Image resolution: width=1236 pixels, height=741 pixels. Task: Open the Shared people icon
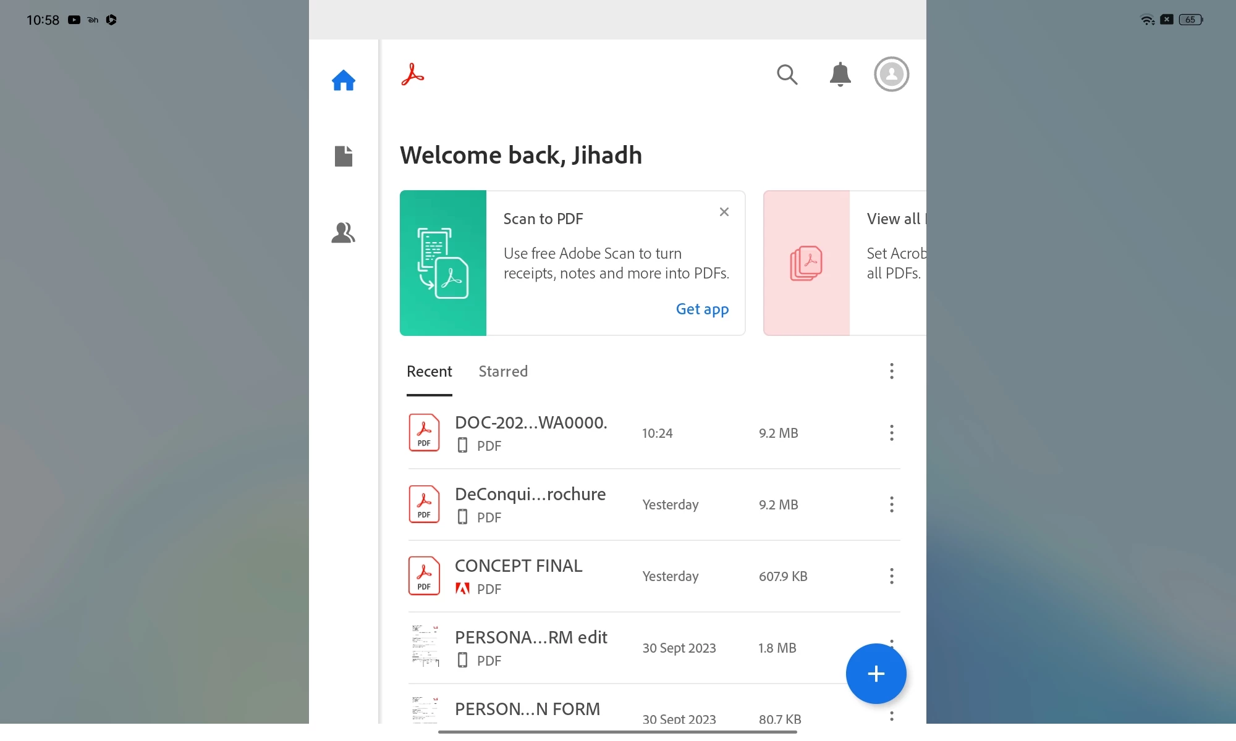(343, 233)
